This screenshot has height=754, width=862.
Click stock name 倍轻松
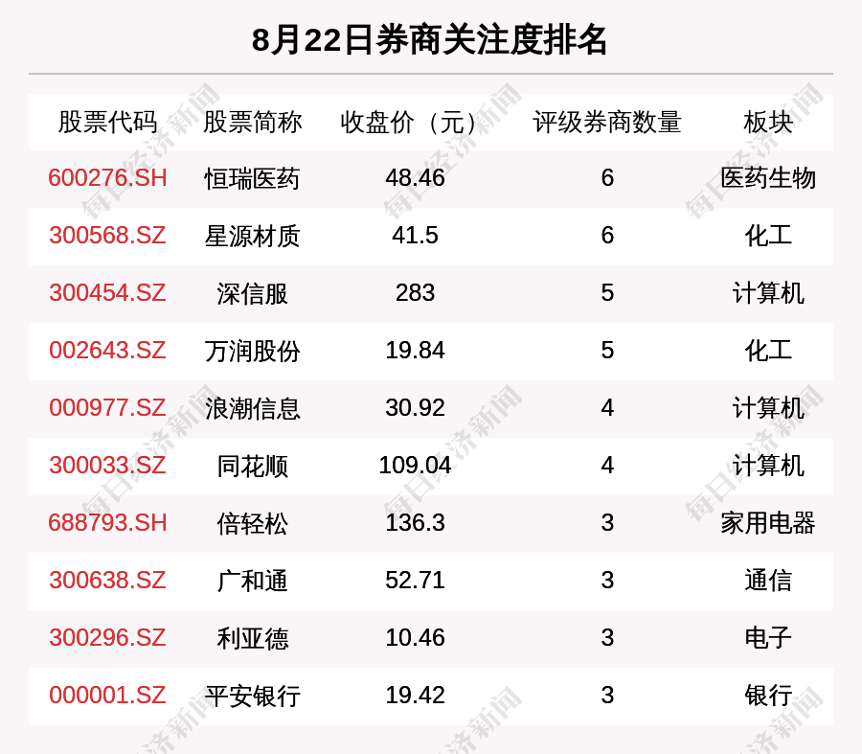252,523
